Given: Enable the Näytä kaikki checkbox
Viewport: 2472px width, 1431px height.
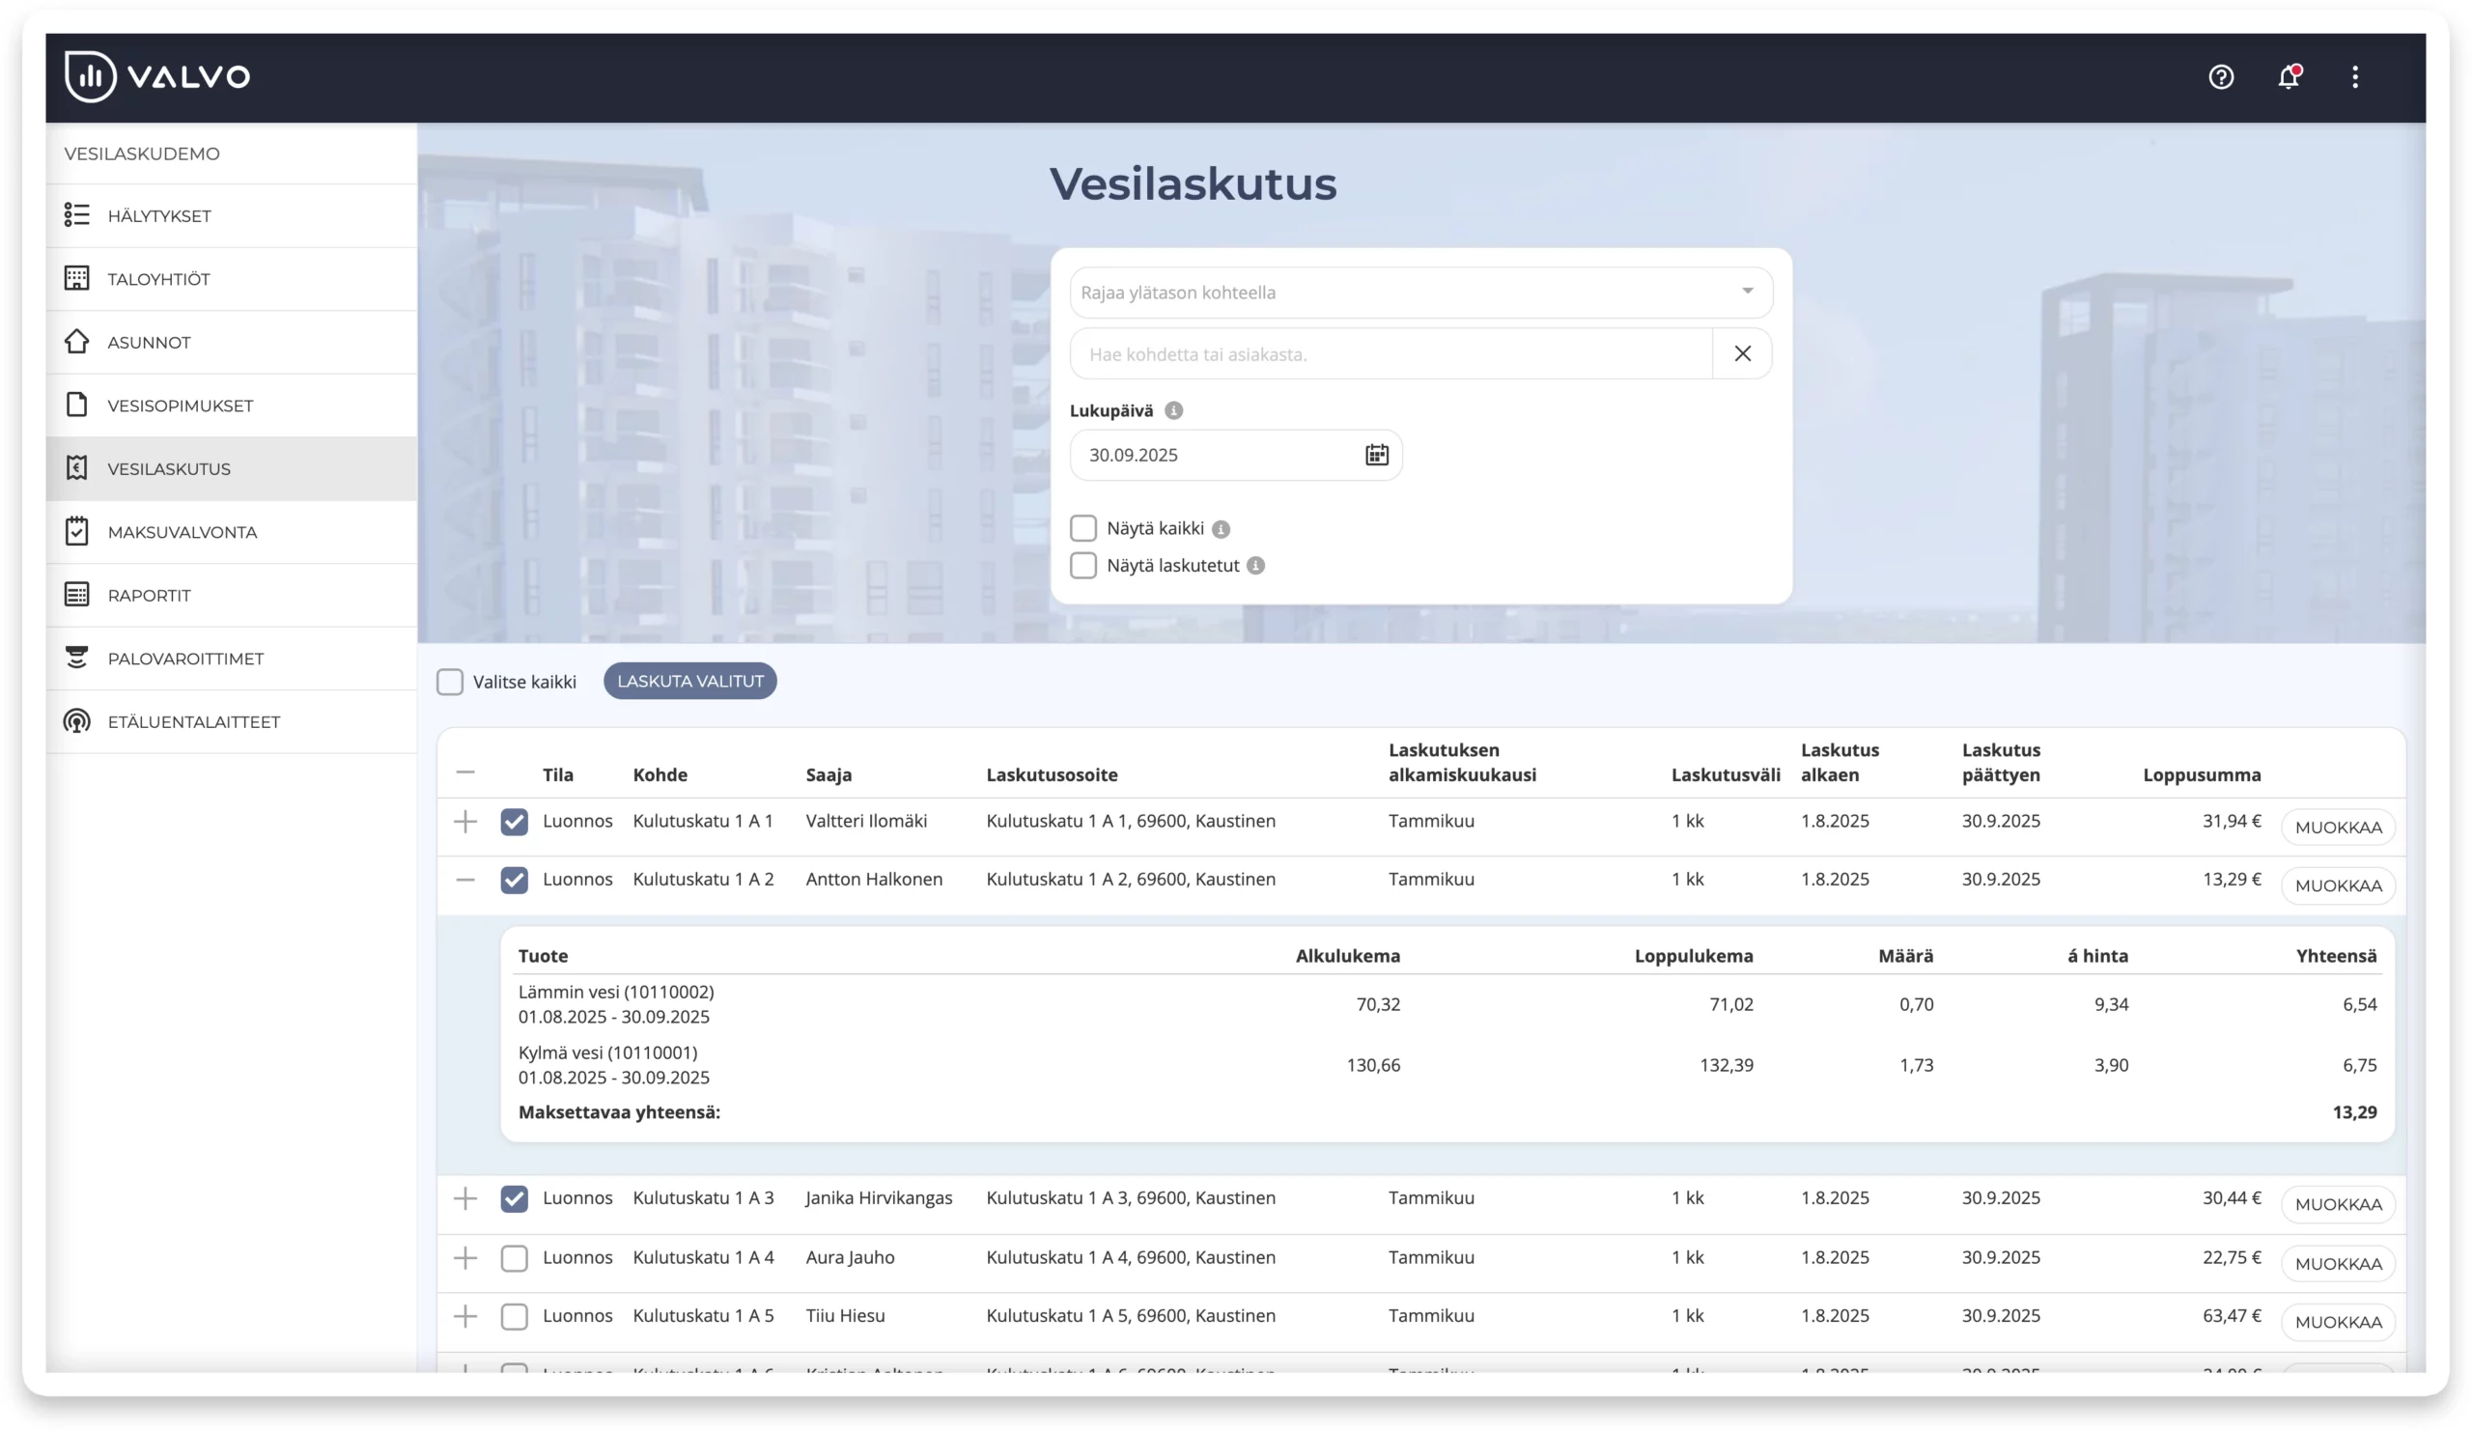Looking at the screenshot, I should 1083,527.
